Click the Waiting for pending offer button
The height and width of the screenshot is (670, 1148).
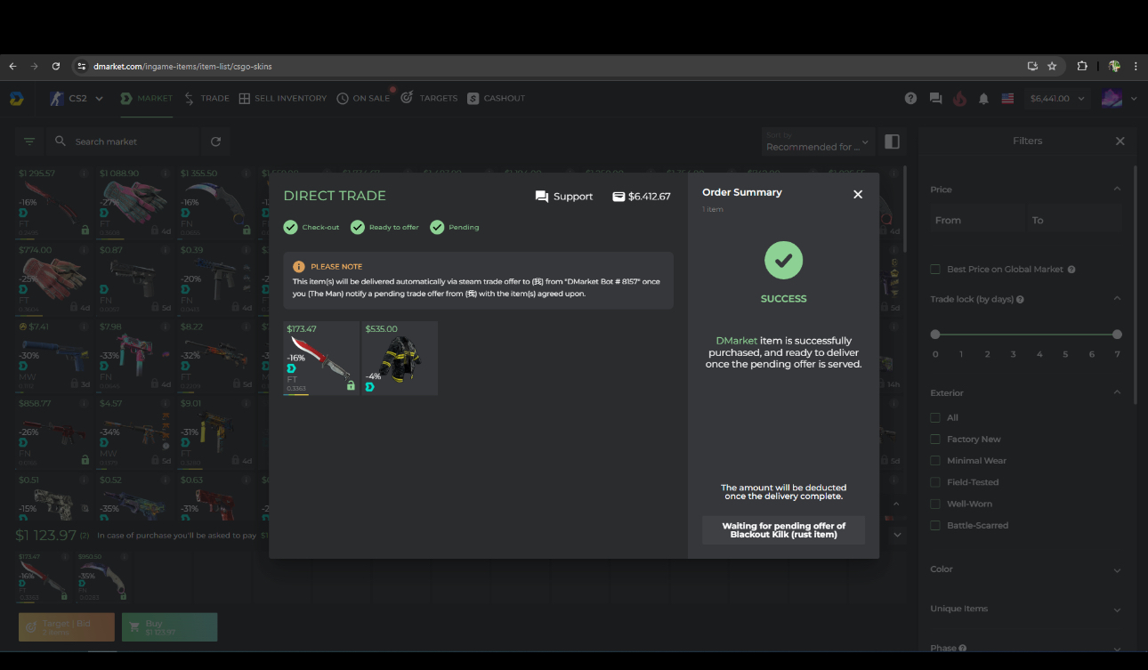[783, 530]
